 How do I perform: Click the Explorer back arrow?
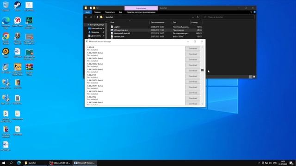coord(86,17)
